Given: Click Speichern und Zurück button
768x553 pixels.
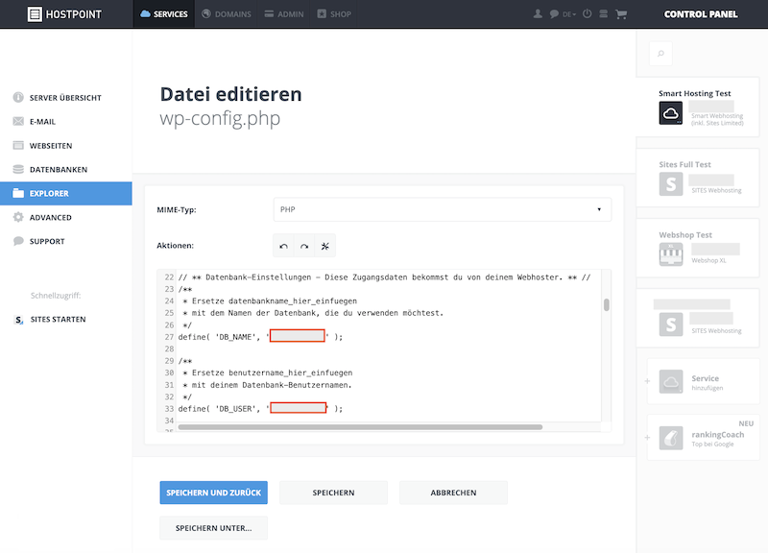Looking at the screenshot, I should click(x=213, y=493).
